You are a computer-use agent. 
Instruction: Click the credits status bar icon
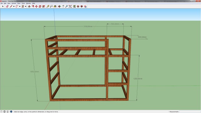(4, 112)
